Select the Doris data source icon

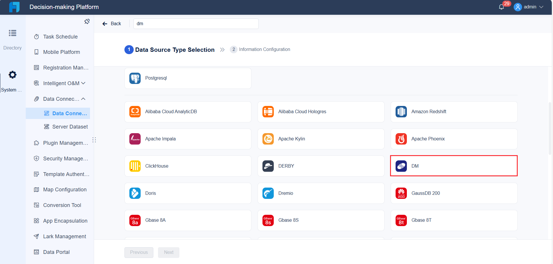click(135, 193)
